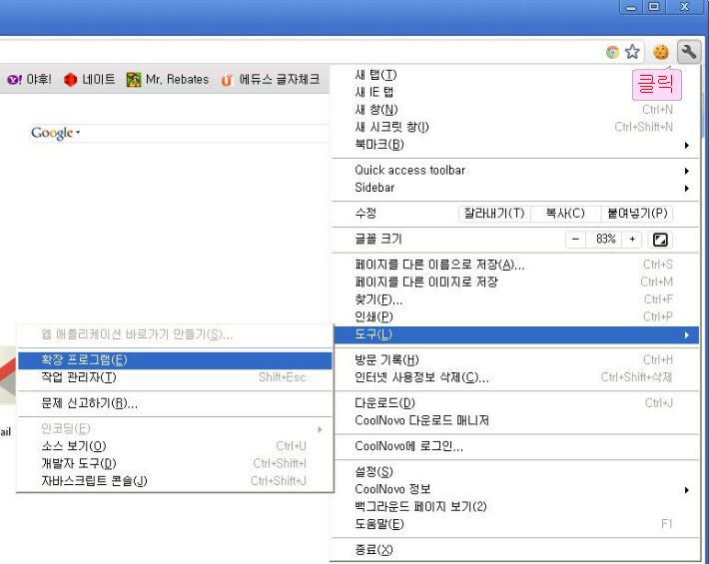
Task: Select 새 IE 탭 menu item
Action: click(516, 92)
